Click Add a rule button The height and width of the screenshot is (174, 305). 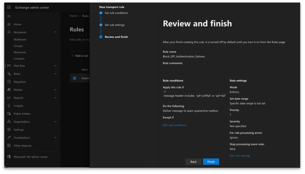click(x=80, y=56)
